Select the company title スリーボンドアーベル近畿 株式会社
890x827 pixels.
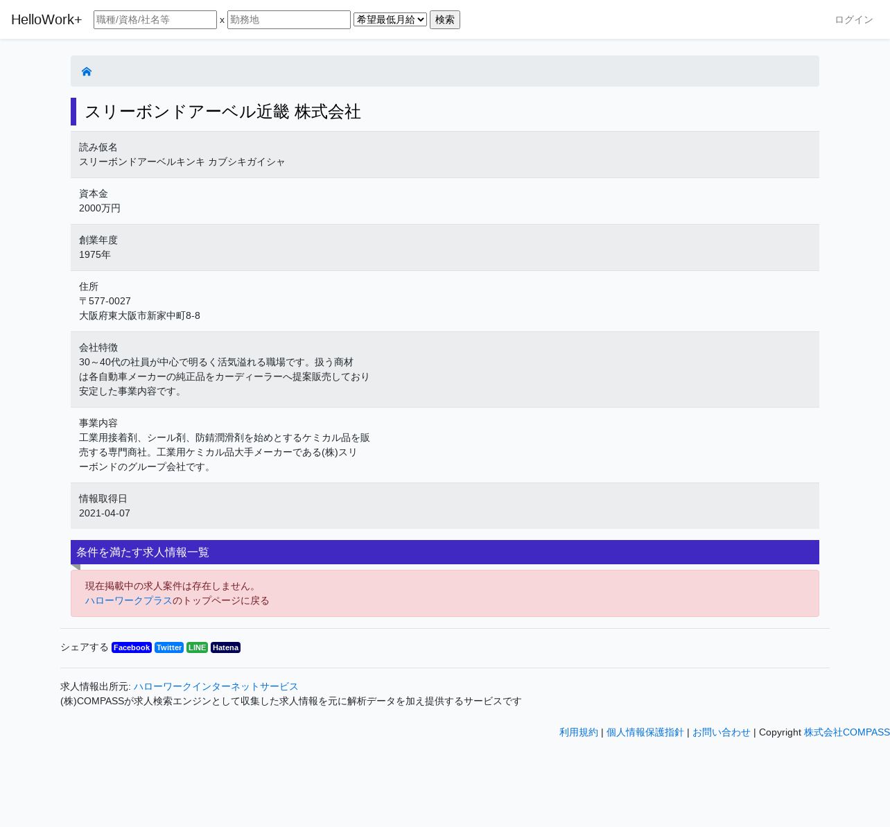coord(222,112)
